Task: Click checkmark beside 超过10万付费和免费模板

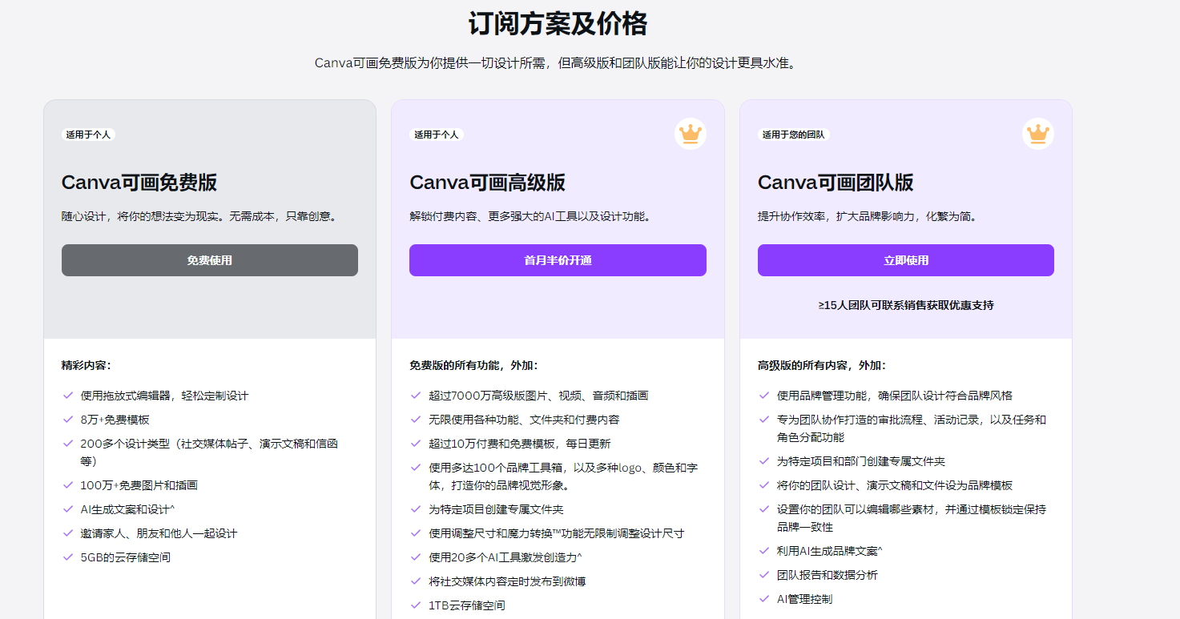Action: point(416,444)
